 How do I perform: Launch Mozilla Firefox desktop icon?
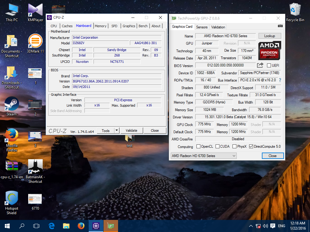[x=12, y=140]
